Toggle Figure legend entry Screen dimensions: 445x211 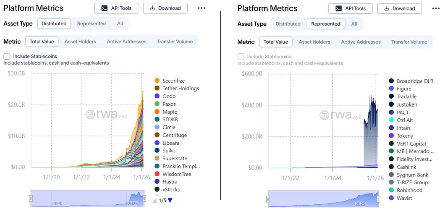pos(400,89)
